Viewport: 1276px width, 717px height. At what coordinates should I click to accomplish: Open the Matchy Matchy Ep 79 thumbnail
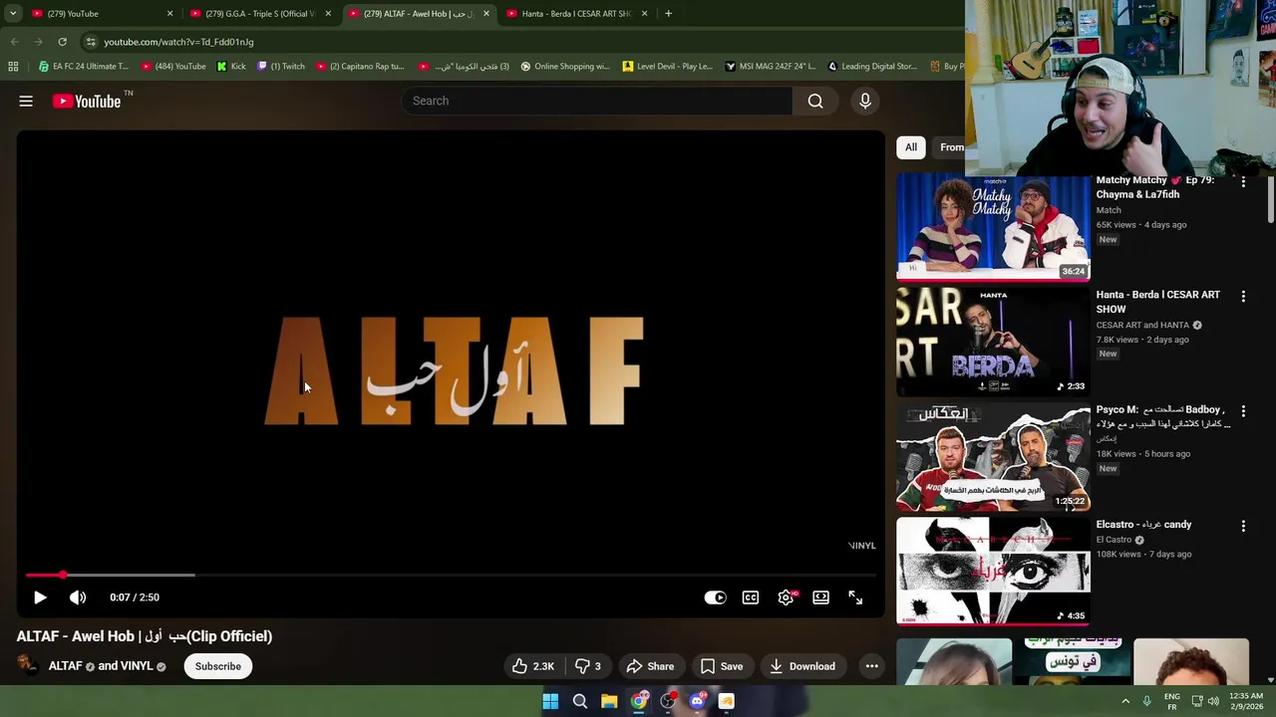(993, 228)
